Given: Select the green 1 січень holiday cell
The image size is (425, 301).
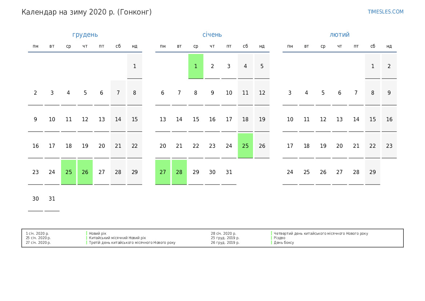Looking at the screenshot, I should click(x=196, y=66).
